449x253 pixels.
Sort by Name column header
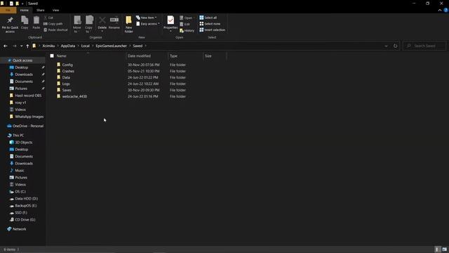(x=61, y=56)
